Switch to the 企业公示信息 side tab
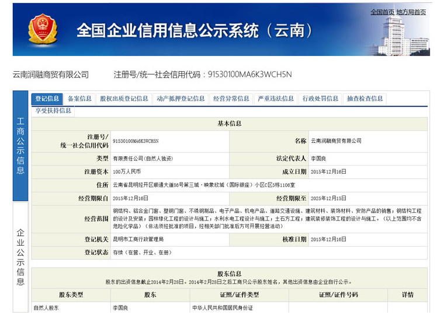Image resolution: width=444 pixels, height=315 pixels. pyautogui.click(x=20, y=257)
